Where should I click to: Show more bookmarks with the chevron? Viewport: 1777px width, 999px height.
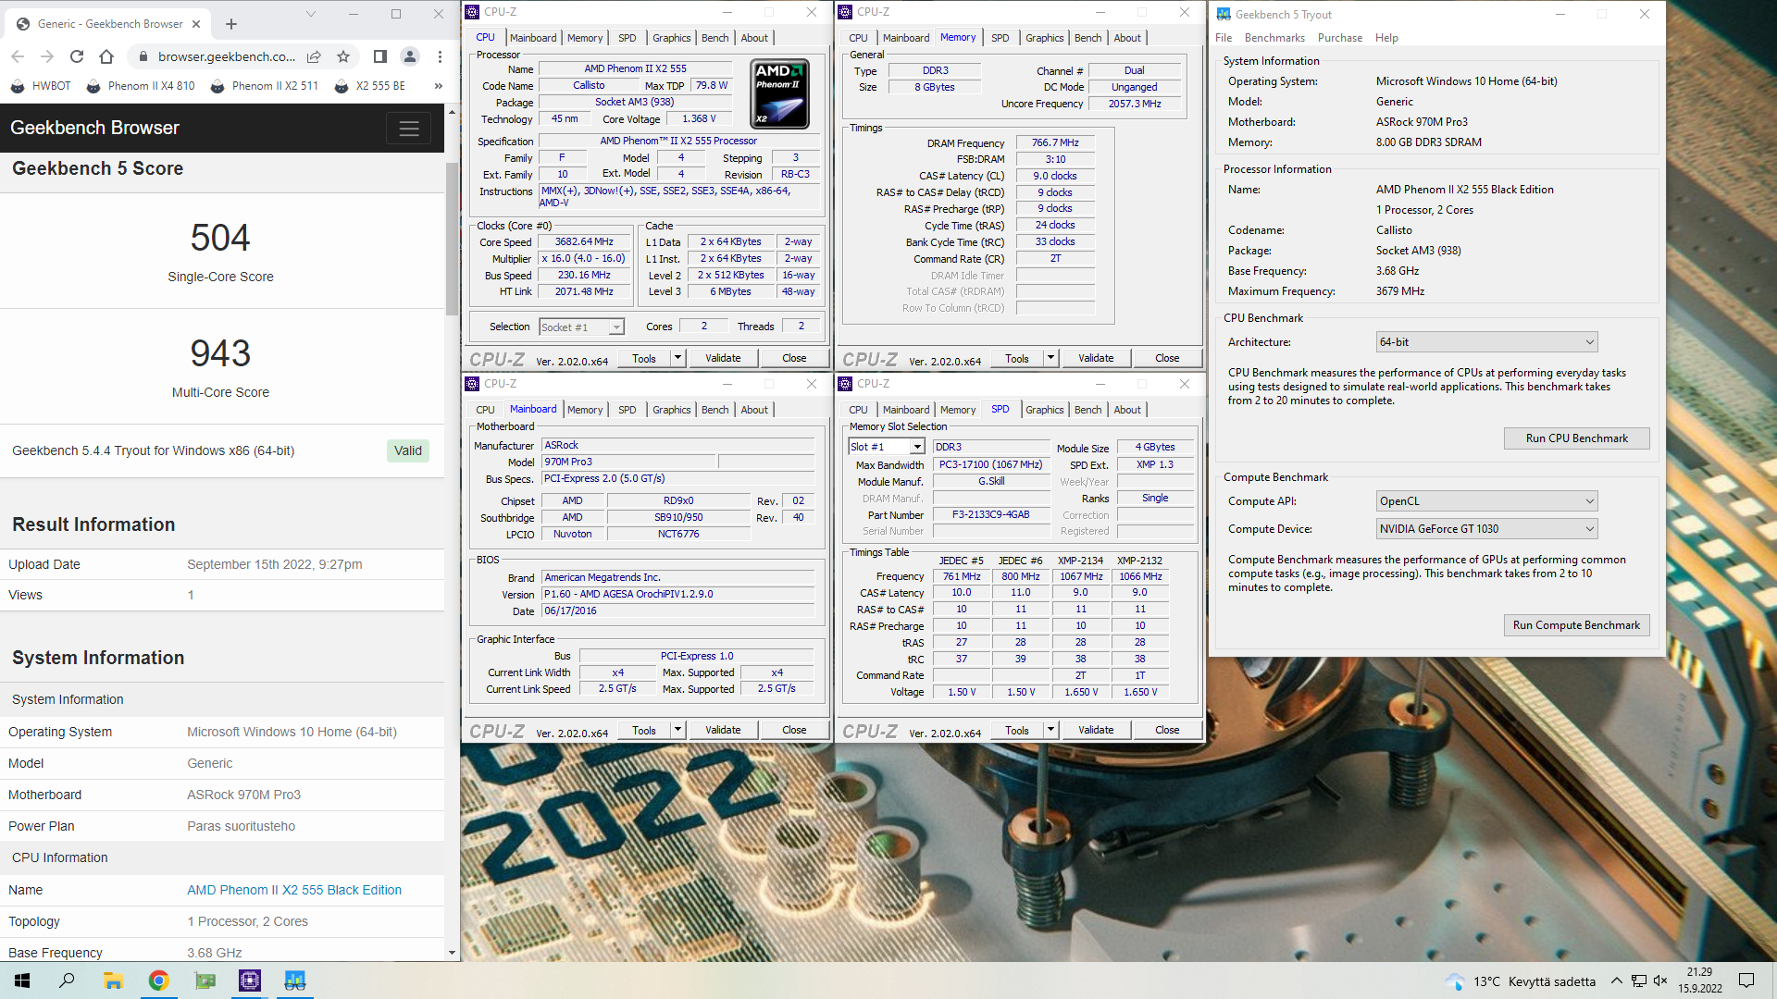(438, 86)
